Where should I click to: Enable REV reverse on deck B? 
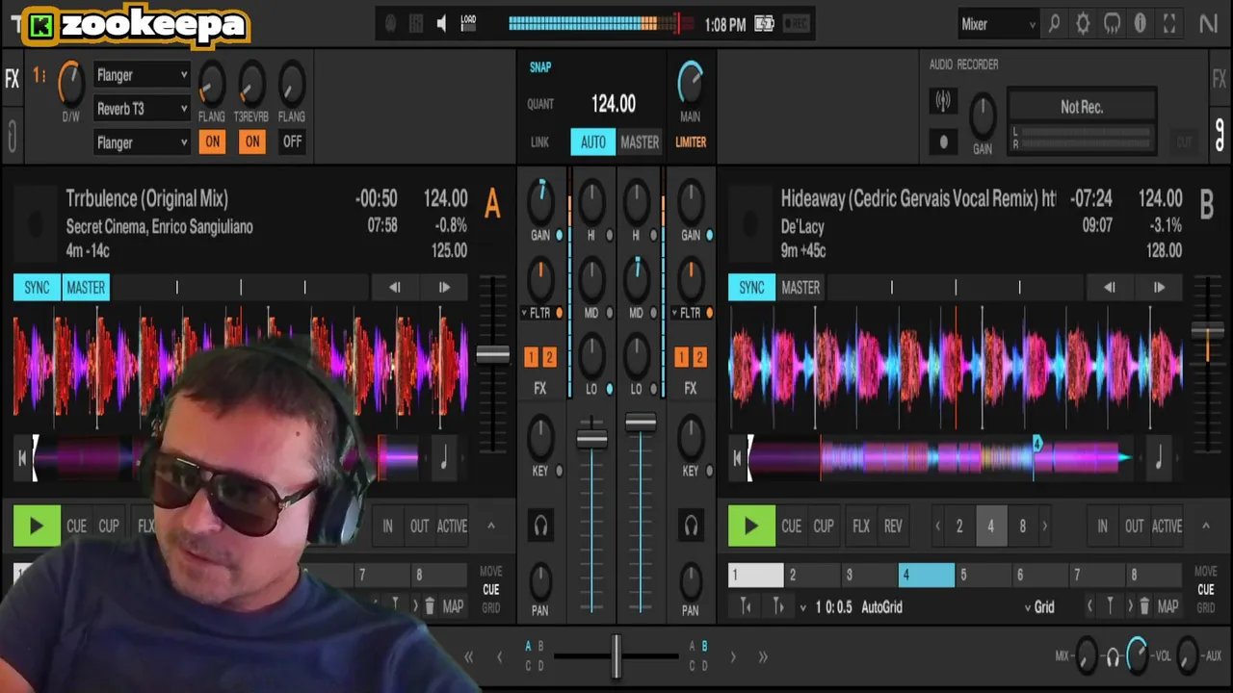pyautogui.click(x=893, y=526)
